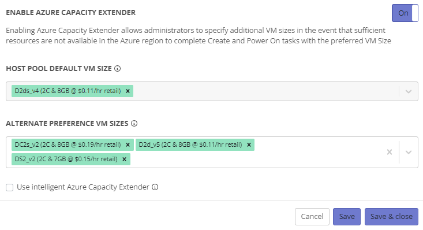Click Save & close
This screenshot has width=423, height=230.
coord(391,217)
